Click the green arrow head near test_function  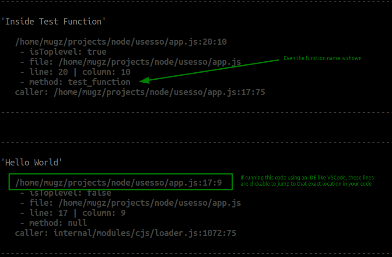(144, 80)
